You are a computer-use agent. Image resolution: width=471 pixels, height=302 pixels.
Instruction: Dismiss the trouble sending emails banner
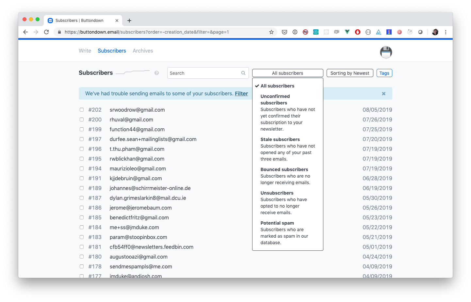tap(383, 94)
